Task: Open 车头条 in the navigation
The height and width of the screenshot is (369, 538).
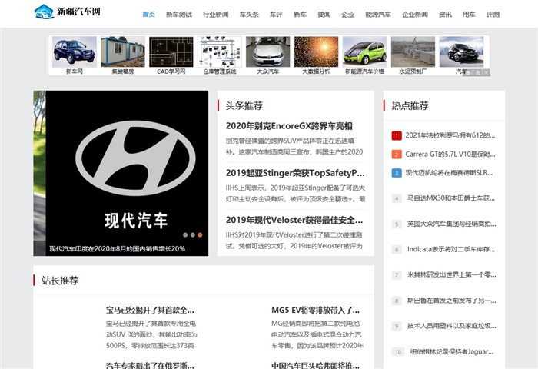Action: 249,15
